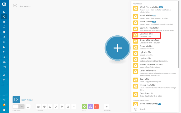
Task: Select Update a File module
Action: point(155,59)
